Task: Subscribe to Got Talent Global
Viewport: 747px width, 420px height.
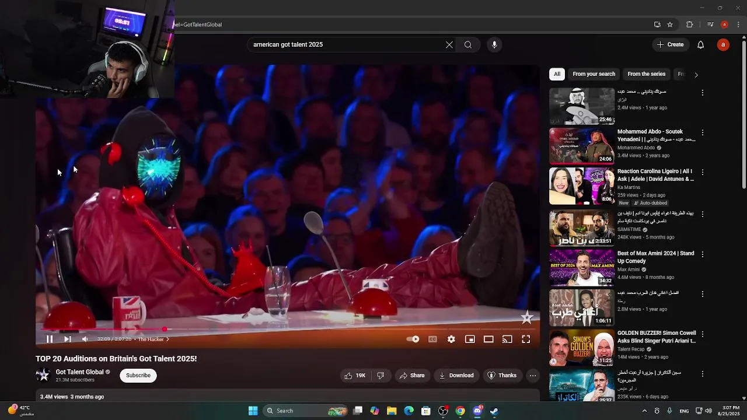Action: click(138, 375)
